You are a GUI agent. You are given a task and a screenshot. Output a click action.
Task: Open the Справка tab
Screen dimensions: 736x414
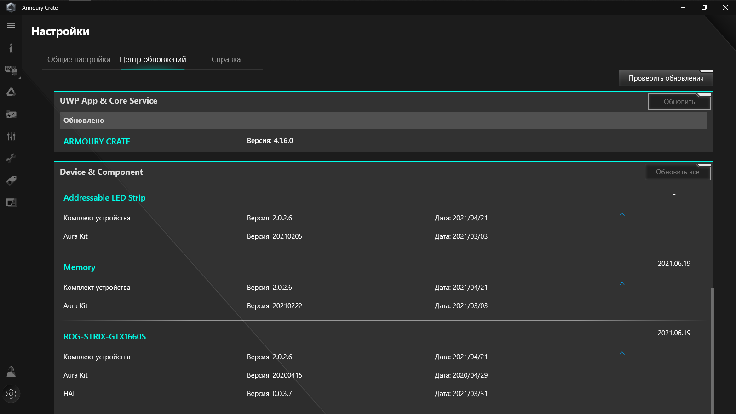(226, 59)
